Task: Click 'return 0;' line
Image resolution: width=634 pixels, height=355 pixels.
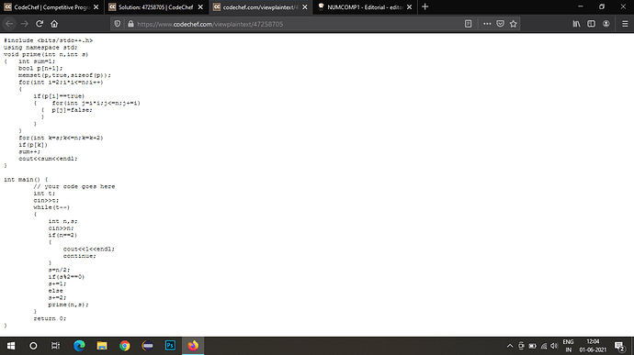Action: [50, 318]
